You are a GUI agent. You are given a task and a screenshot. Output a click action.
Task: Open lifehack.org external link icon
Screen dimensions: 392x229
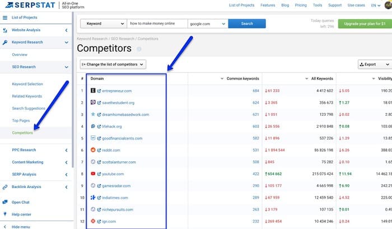point(99,127)
